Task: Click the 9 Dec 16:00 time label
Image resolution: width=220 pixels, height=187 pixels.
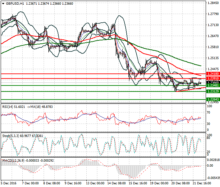Action: [x=73, y=183]
